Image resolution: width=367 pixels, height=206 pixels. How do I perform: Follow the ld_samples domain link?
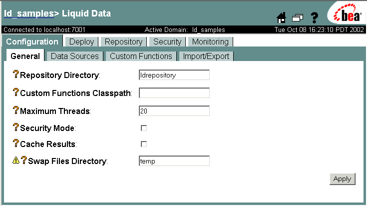coord(29,13)
